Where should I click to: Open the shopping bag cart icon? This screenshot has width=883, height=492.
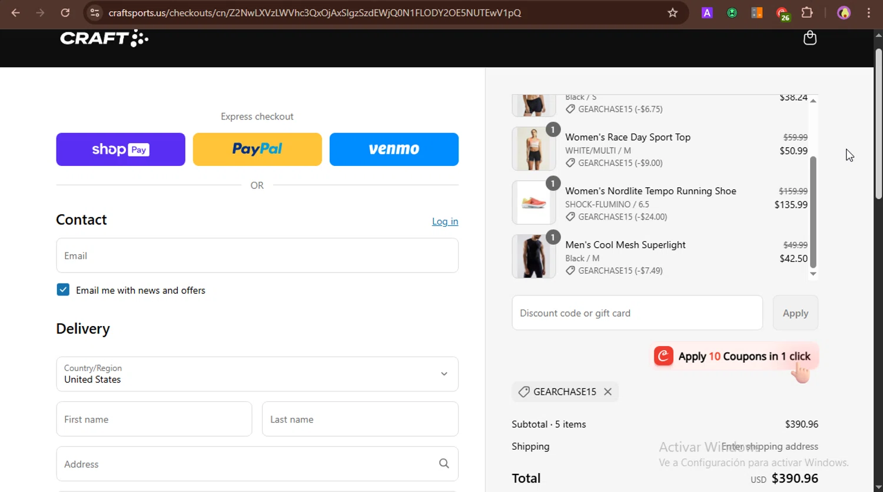click(x=810, y=38)
